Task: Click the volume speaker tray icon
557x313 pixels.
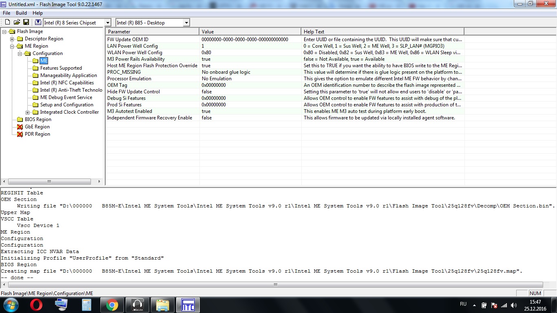Action: pyautogui.click(x=513, y=305)
